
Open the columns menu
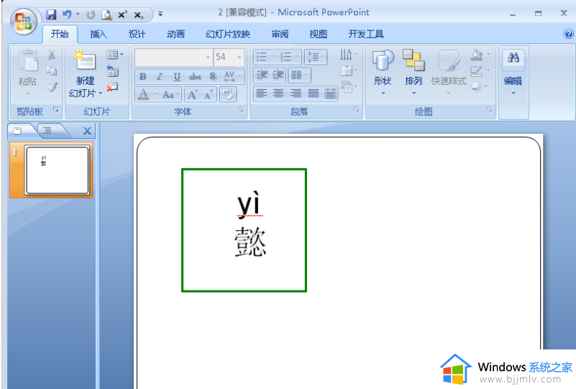point(299,75)
